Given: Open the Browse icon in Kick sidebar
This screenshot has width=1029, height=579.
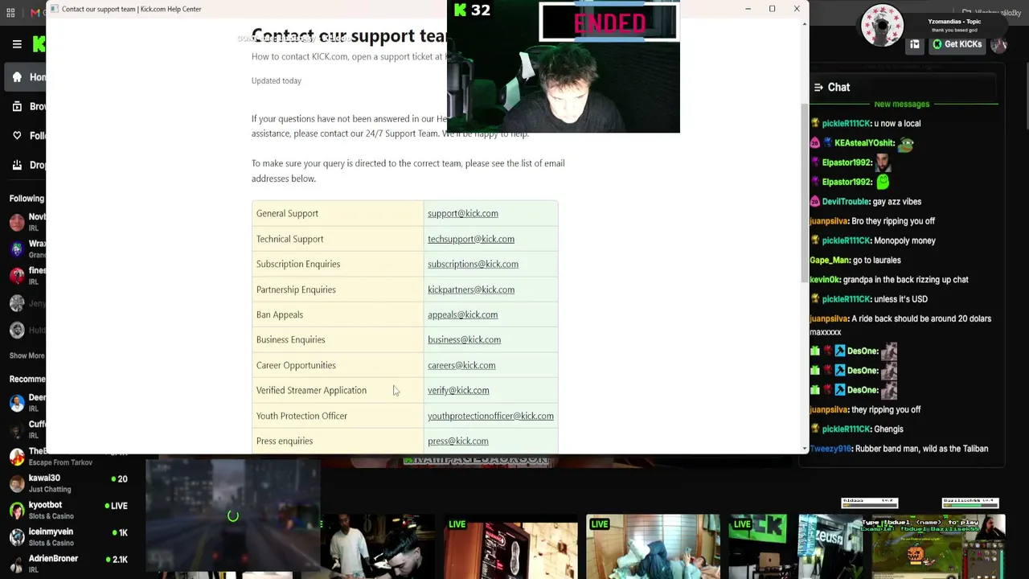Looking at the screenshot, I should (x=17, y=106).
